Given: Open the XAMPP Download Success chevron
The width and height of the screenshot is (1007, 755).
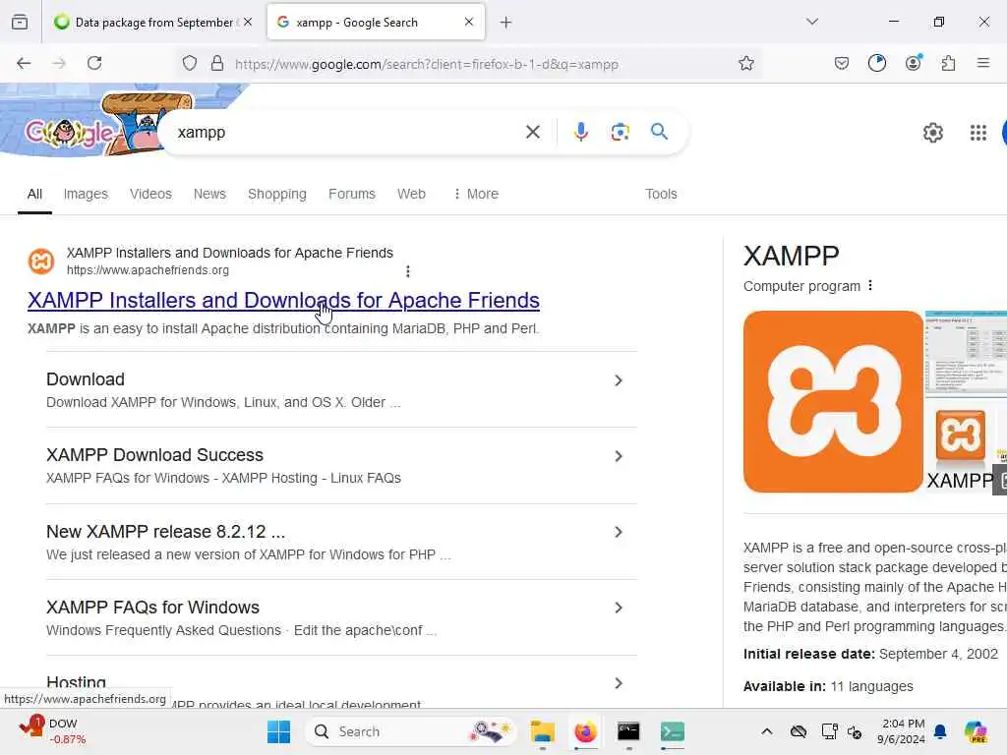Looking at the screenshot, I should 619,456.
